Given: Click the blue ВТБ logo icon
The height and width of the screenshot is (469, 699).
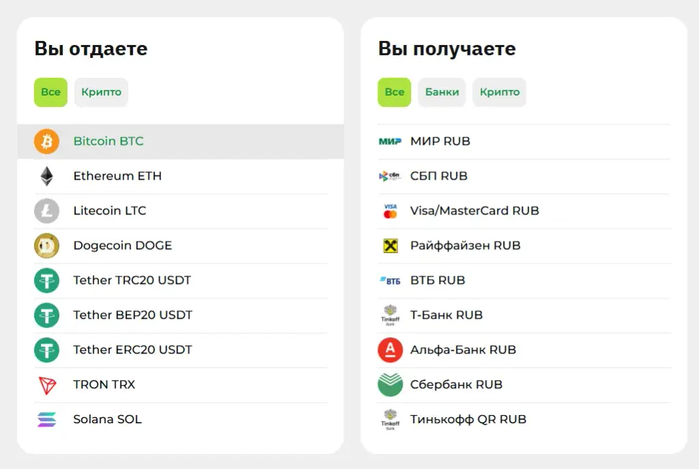Looking at the screenshot, I should coord(390,281).
